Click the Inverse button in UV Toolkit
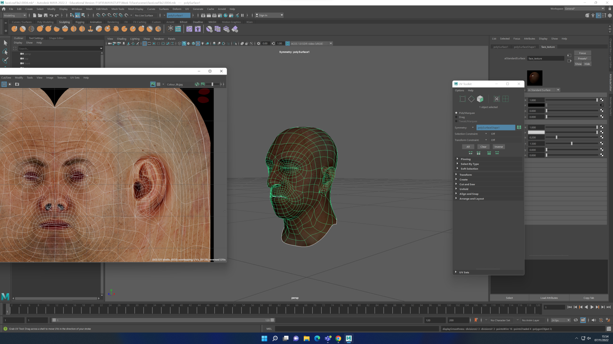 (x=498, y=147)
